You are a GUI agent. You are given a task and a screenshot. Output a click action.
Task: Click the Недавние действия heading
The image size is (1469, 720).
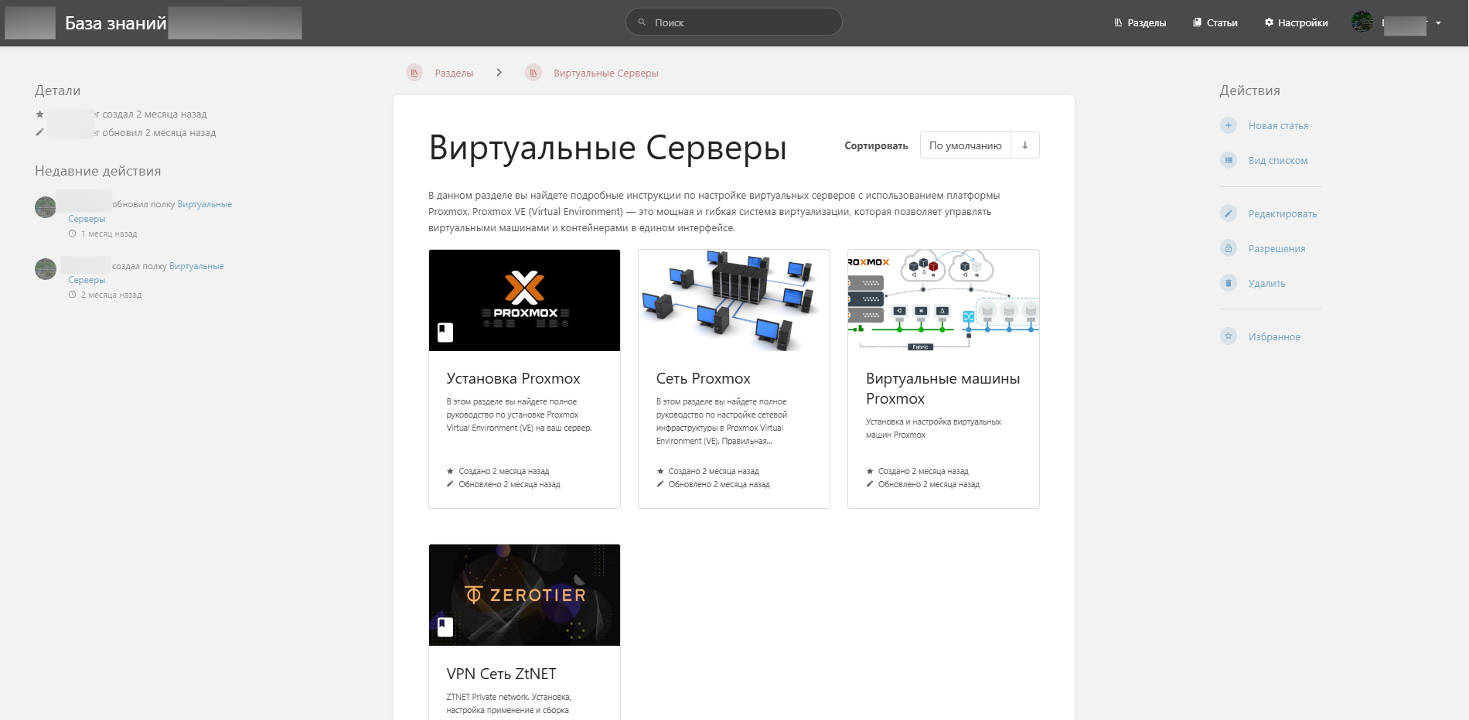pyautogui.click(x=98, y=171)
